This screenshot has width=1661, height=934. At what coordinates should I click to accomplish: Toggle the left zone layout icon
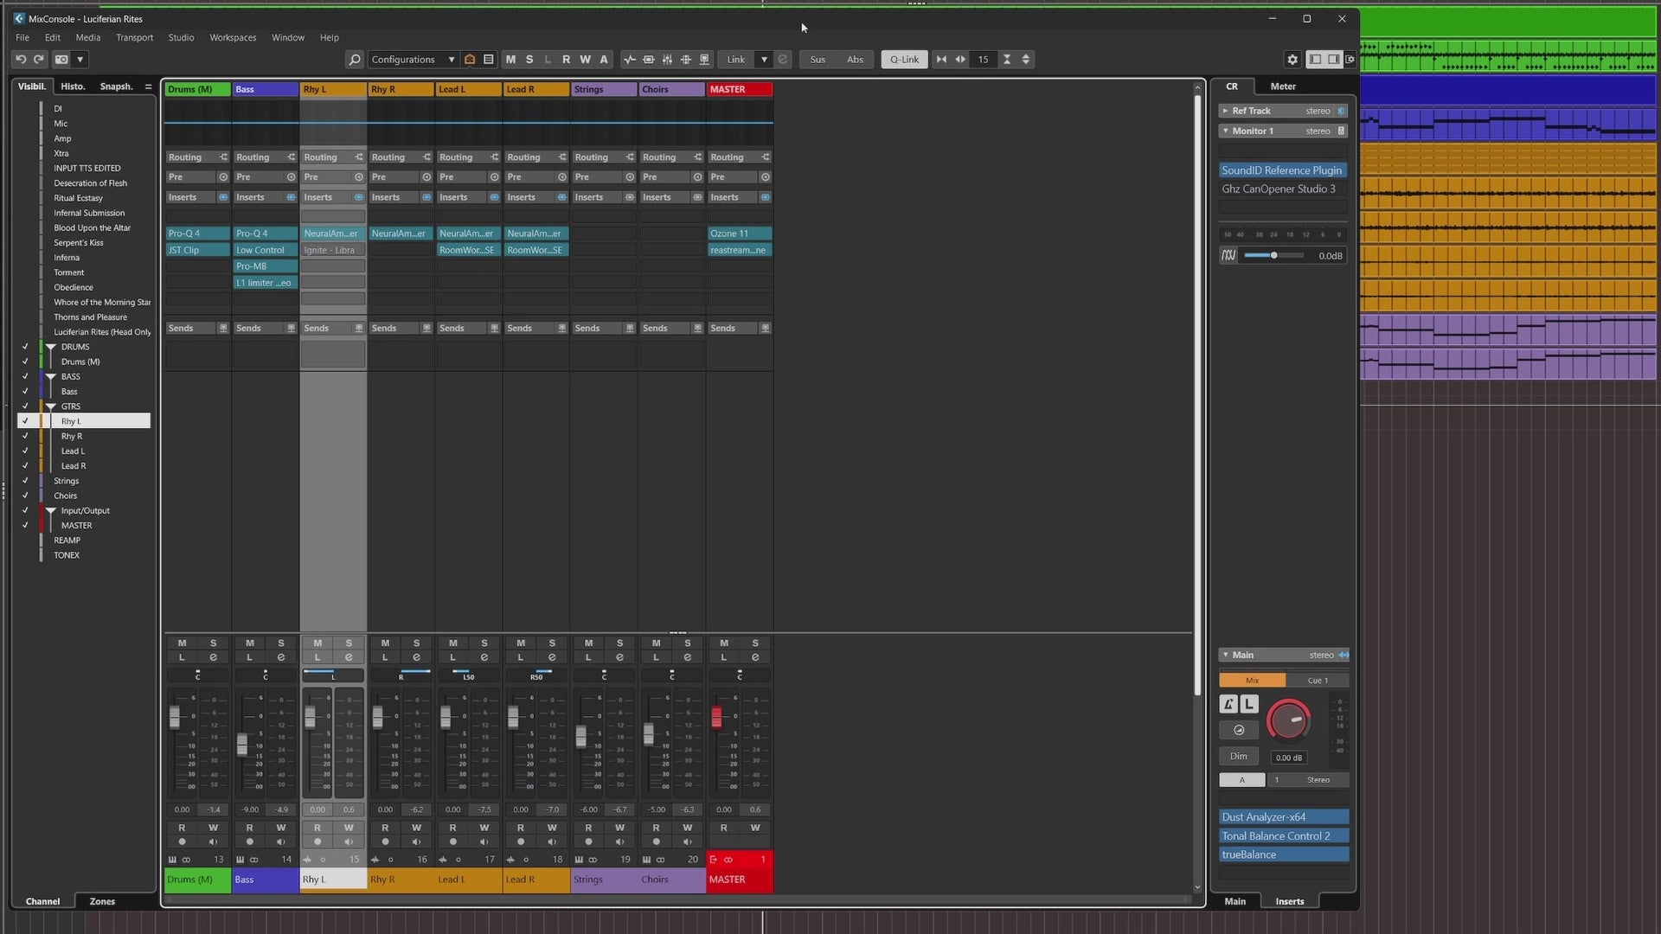click(x=1315, y=59)
